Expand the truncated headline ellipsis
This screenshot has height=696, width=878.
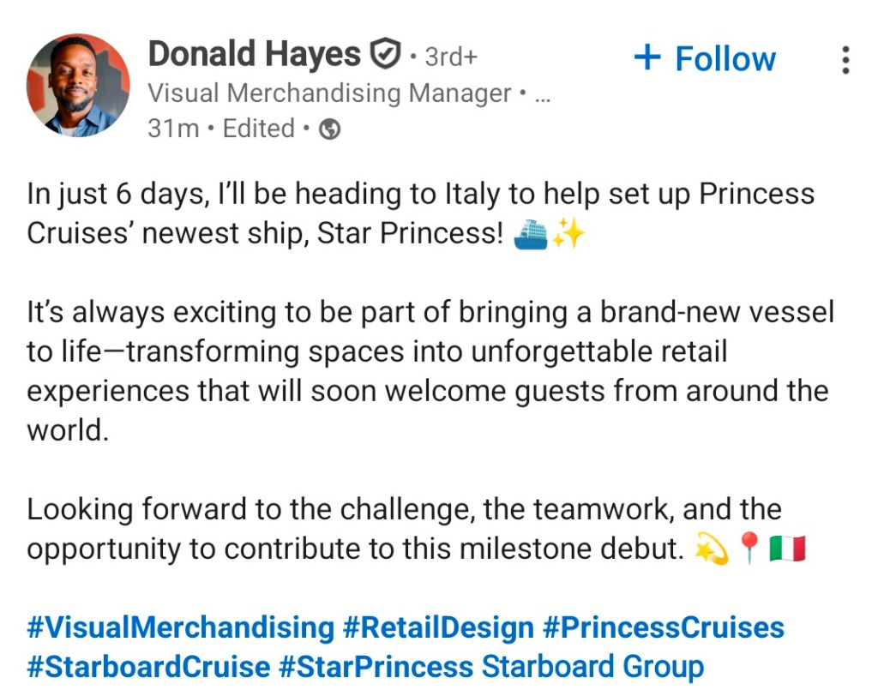(x=541, y=93)
